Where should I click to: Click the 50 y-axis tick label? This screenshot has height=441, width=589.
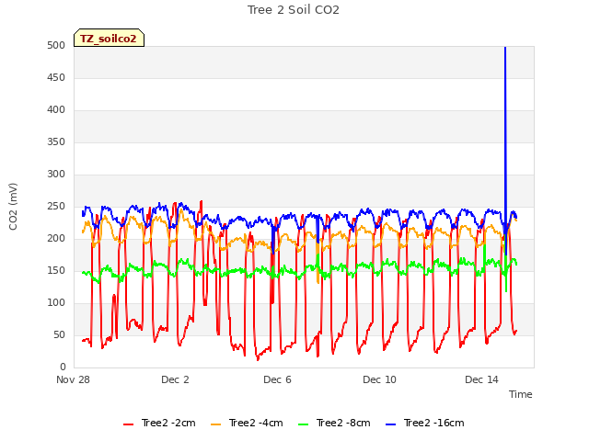(x=59, y=335)
